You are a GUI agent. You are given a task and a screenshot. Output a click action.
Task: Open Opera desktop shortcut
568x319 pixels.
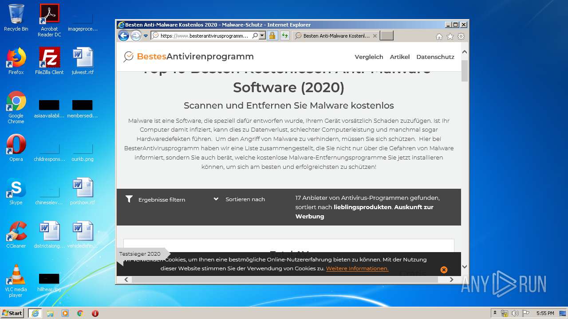coord(16,148)
